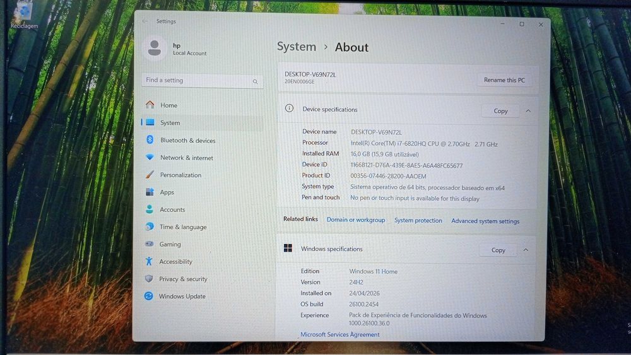Click the Installed RAM value 16,0 GB
This screenshot has width=631, height=355.
click(x=385, y=154)
